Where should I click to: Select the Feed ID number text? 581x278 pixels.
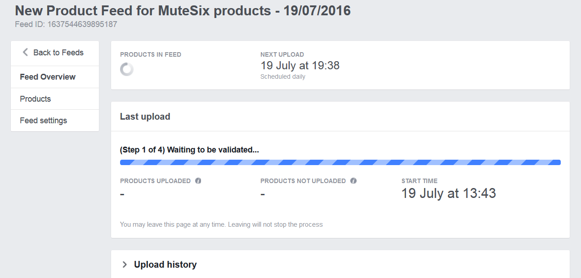(82, 24)
